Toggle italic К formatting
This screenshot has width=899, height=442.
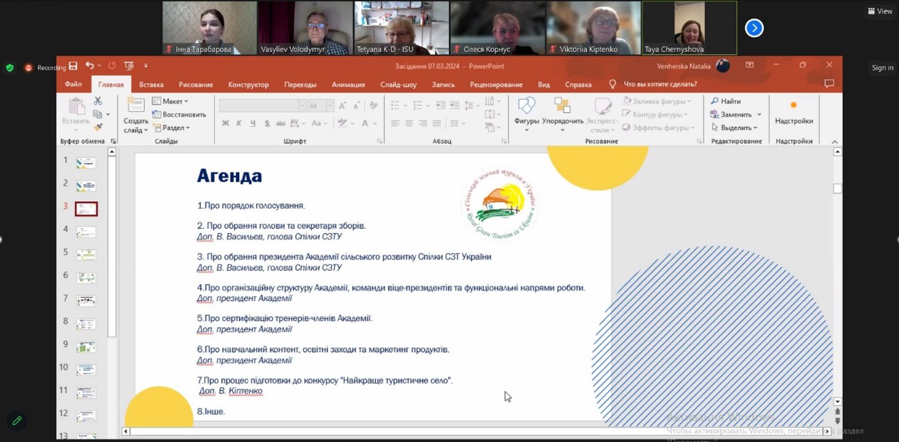click(239, 124)
